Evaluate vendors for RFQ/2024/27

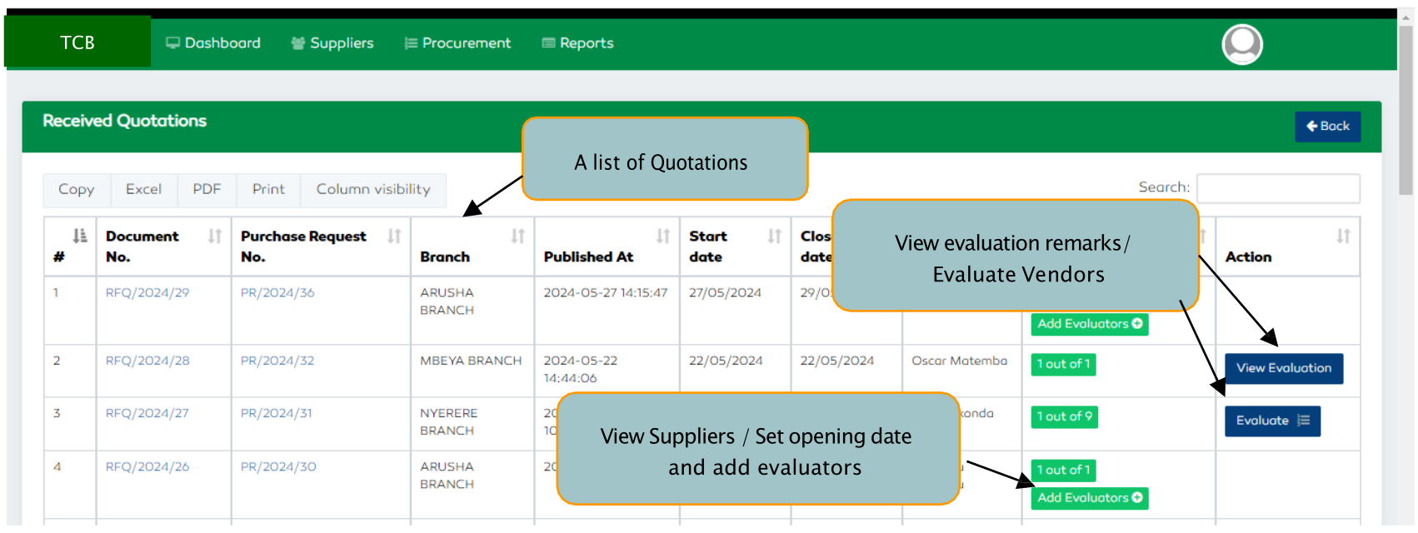pyautogui.click(x=1272, y=421)
